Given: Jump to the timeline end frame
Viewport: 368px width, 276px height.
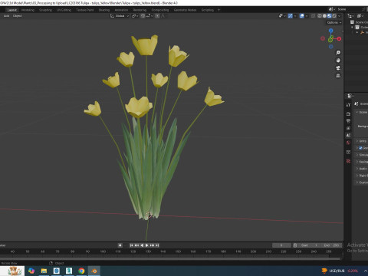Looking at the screenshot, I should point(157,245).
